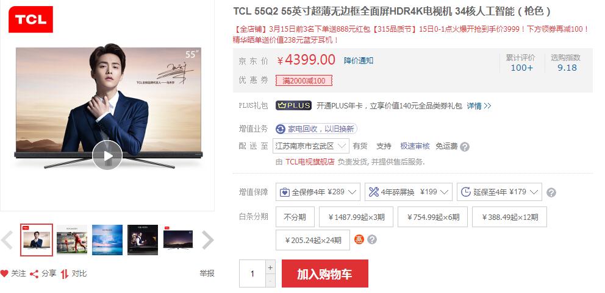The width and height of the screenshot is (605, 293).
Task: Add item with 加入购物车 button
Action: coord(325,274)
